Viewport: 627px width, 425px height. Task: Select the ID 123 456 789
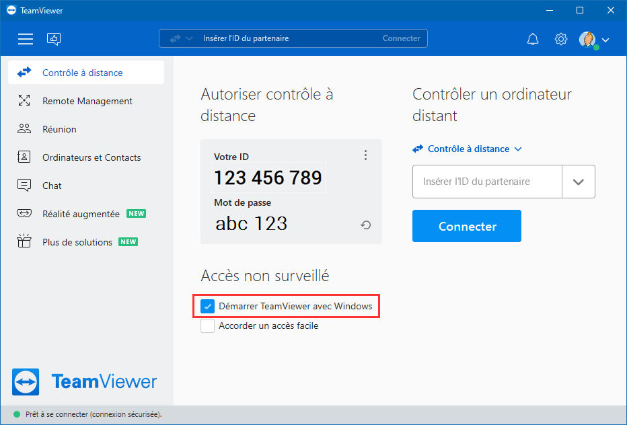(x=268, y=178)
